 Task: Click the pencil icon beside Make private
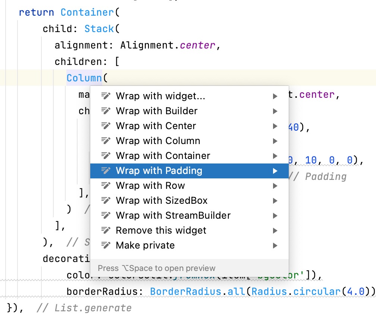point(106,245)
